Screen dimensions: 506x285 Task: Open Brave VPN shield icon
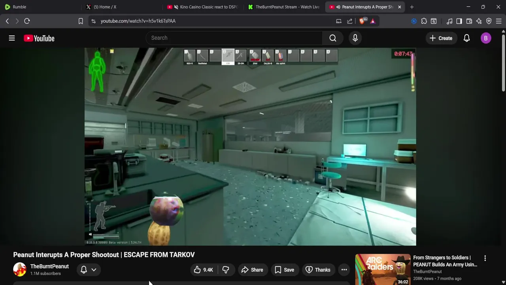[x=489, y=21]
